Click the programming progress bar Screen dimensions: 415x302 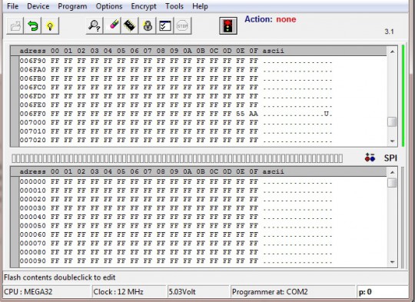point(177,158)
